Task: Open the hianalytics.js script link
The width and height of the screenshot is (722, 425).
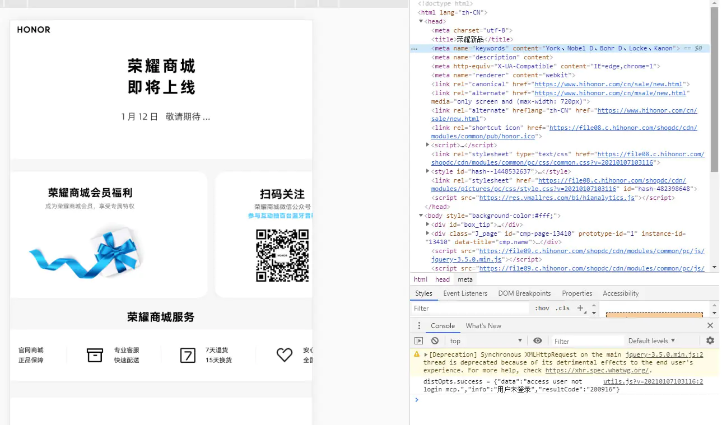Action: 557,198
